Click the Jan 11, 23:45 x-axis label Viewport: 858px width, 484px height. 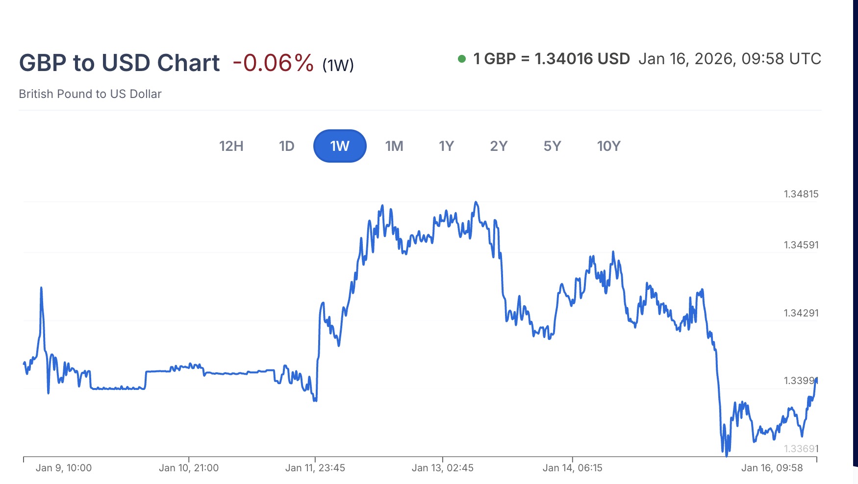coord(315,468)
